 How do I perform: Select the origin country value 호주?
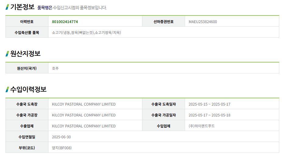(55, 68)
